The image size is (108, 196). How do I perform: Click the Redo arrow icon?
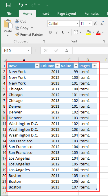34,5
